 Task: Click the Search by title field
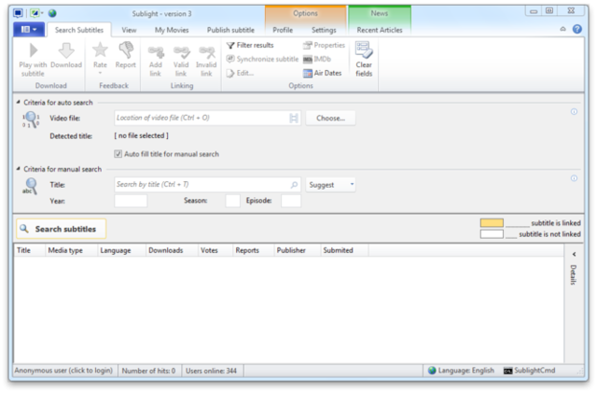[207, 185]
